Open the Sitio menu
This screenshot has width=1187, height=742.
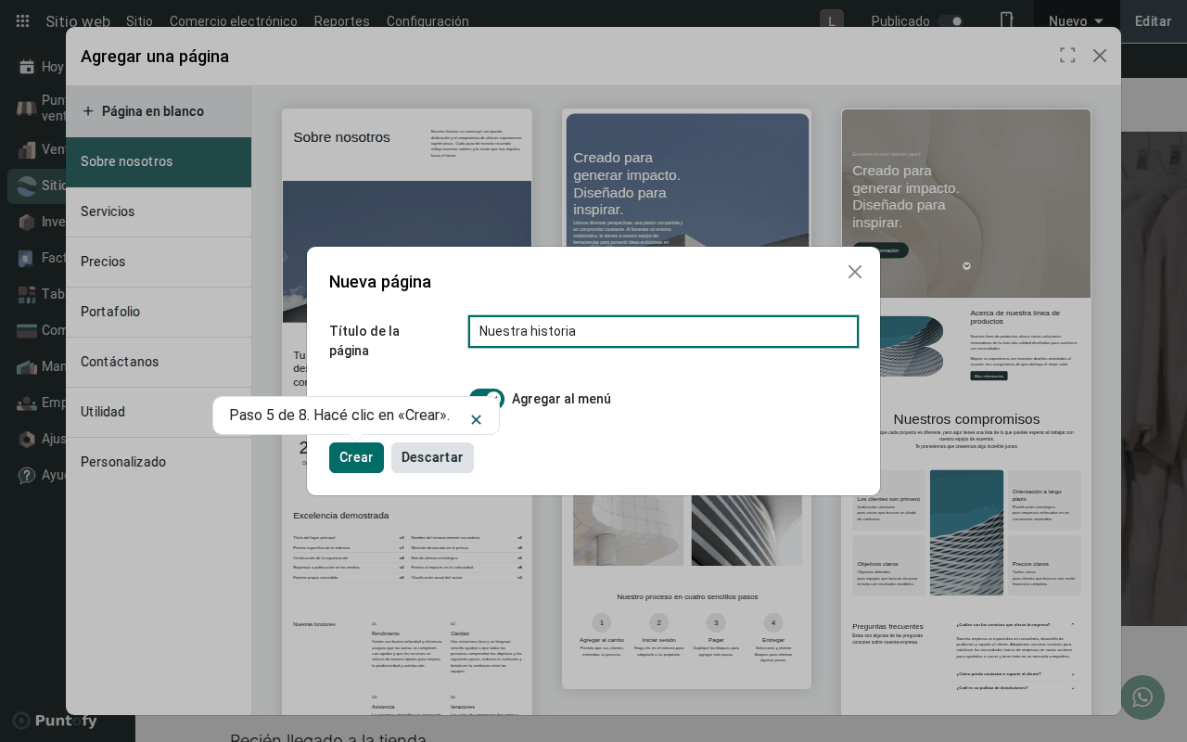pyautogui.click(x=139, y=20)
